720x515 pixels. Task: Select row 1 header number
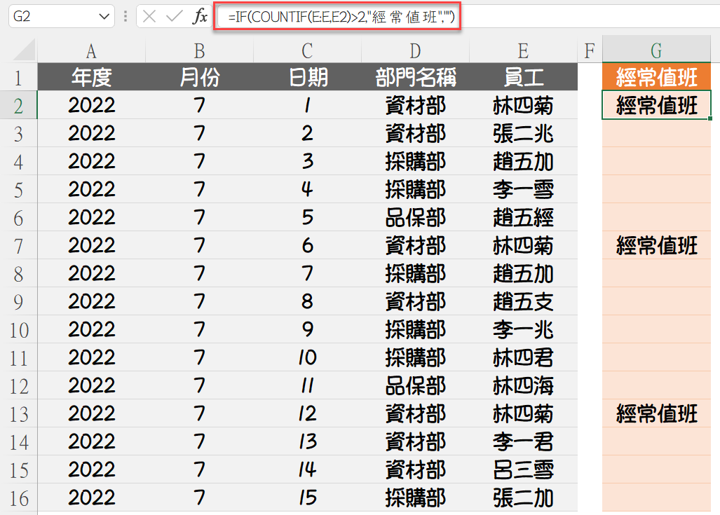click(18, 77)
